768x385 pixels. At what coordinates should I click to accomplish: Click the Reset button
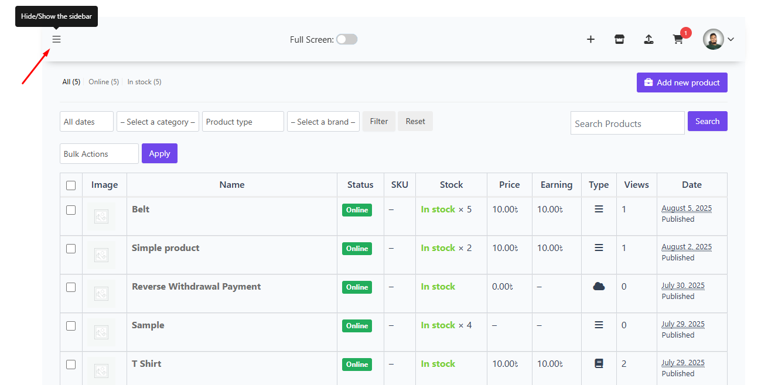(x=415, y=121)
